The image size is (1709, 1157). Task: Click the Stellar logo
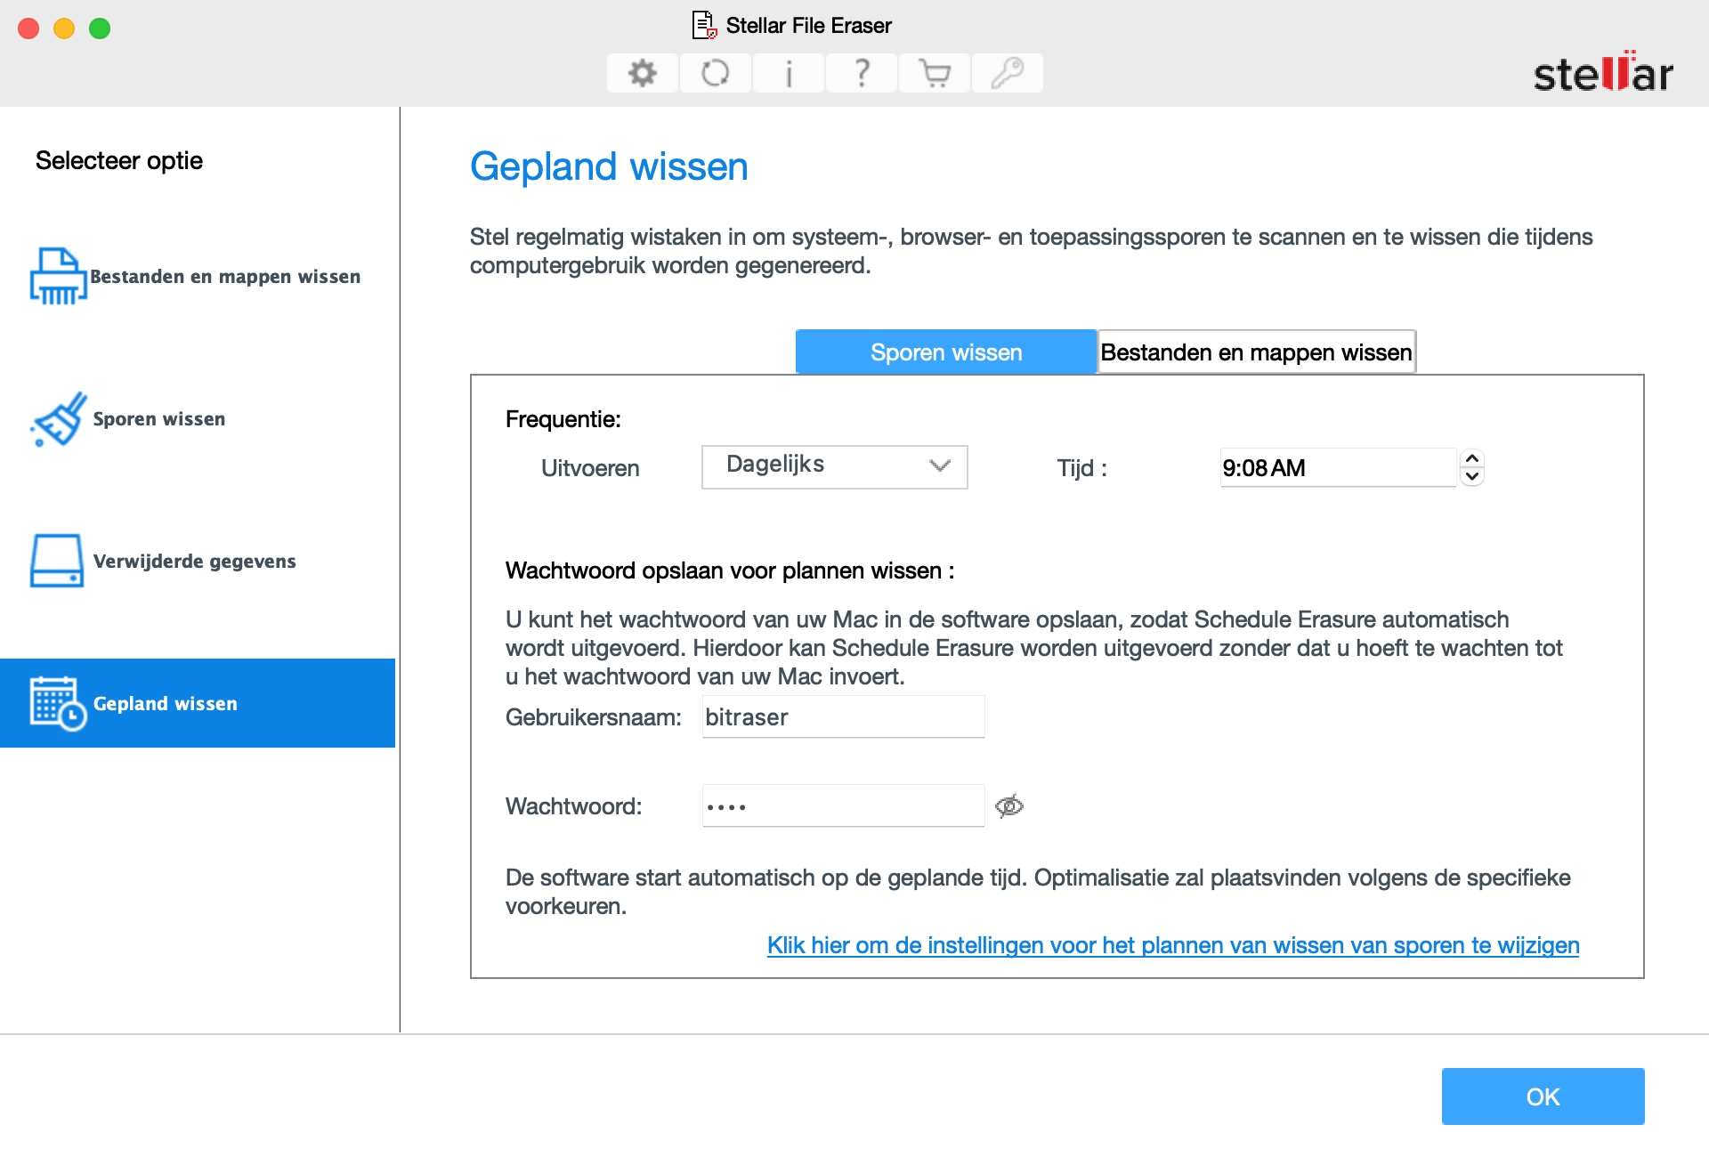(x=1603, y=72)
